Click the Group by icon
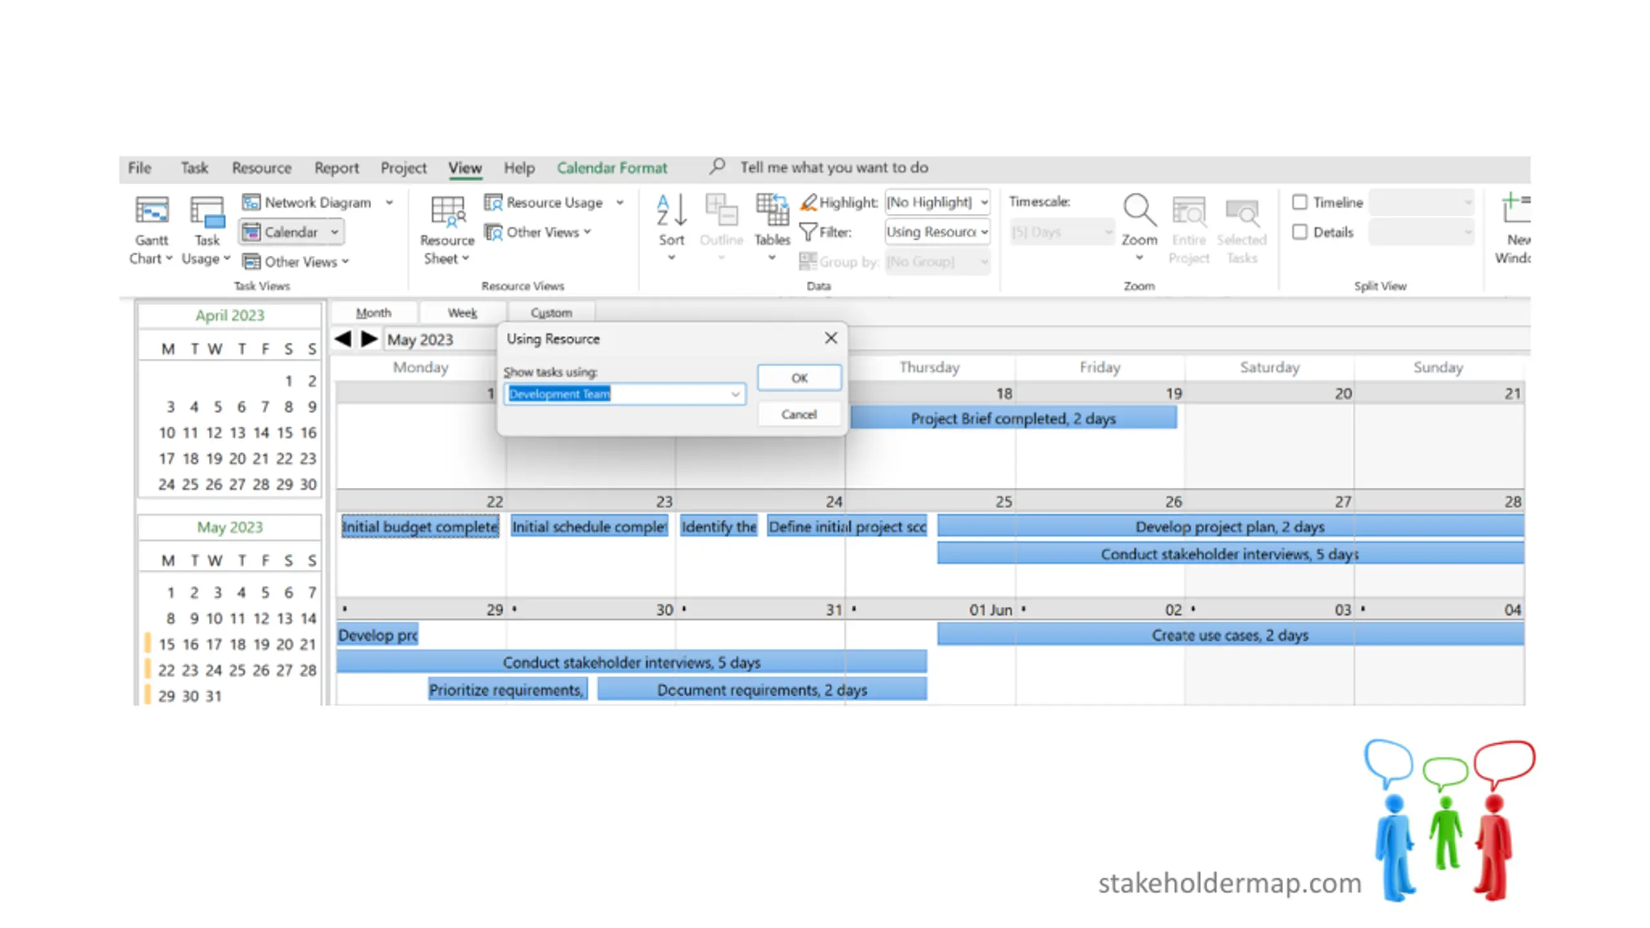 808,261
